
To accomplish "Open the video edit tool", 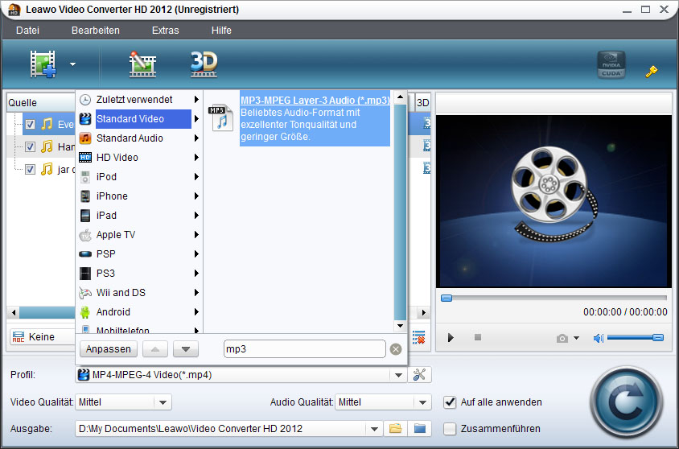I will tap(142, 64).
